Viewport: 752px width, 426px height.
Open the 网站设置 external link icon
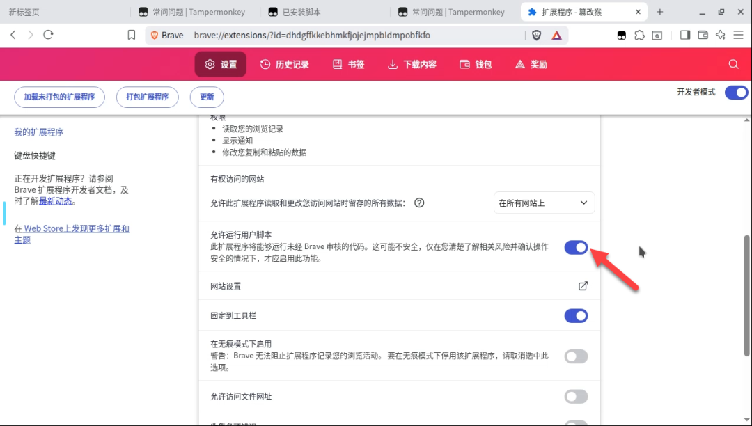583,286
